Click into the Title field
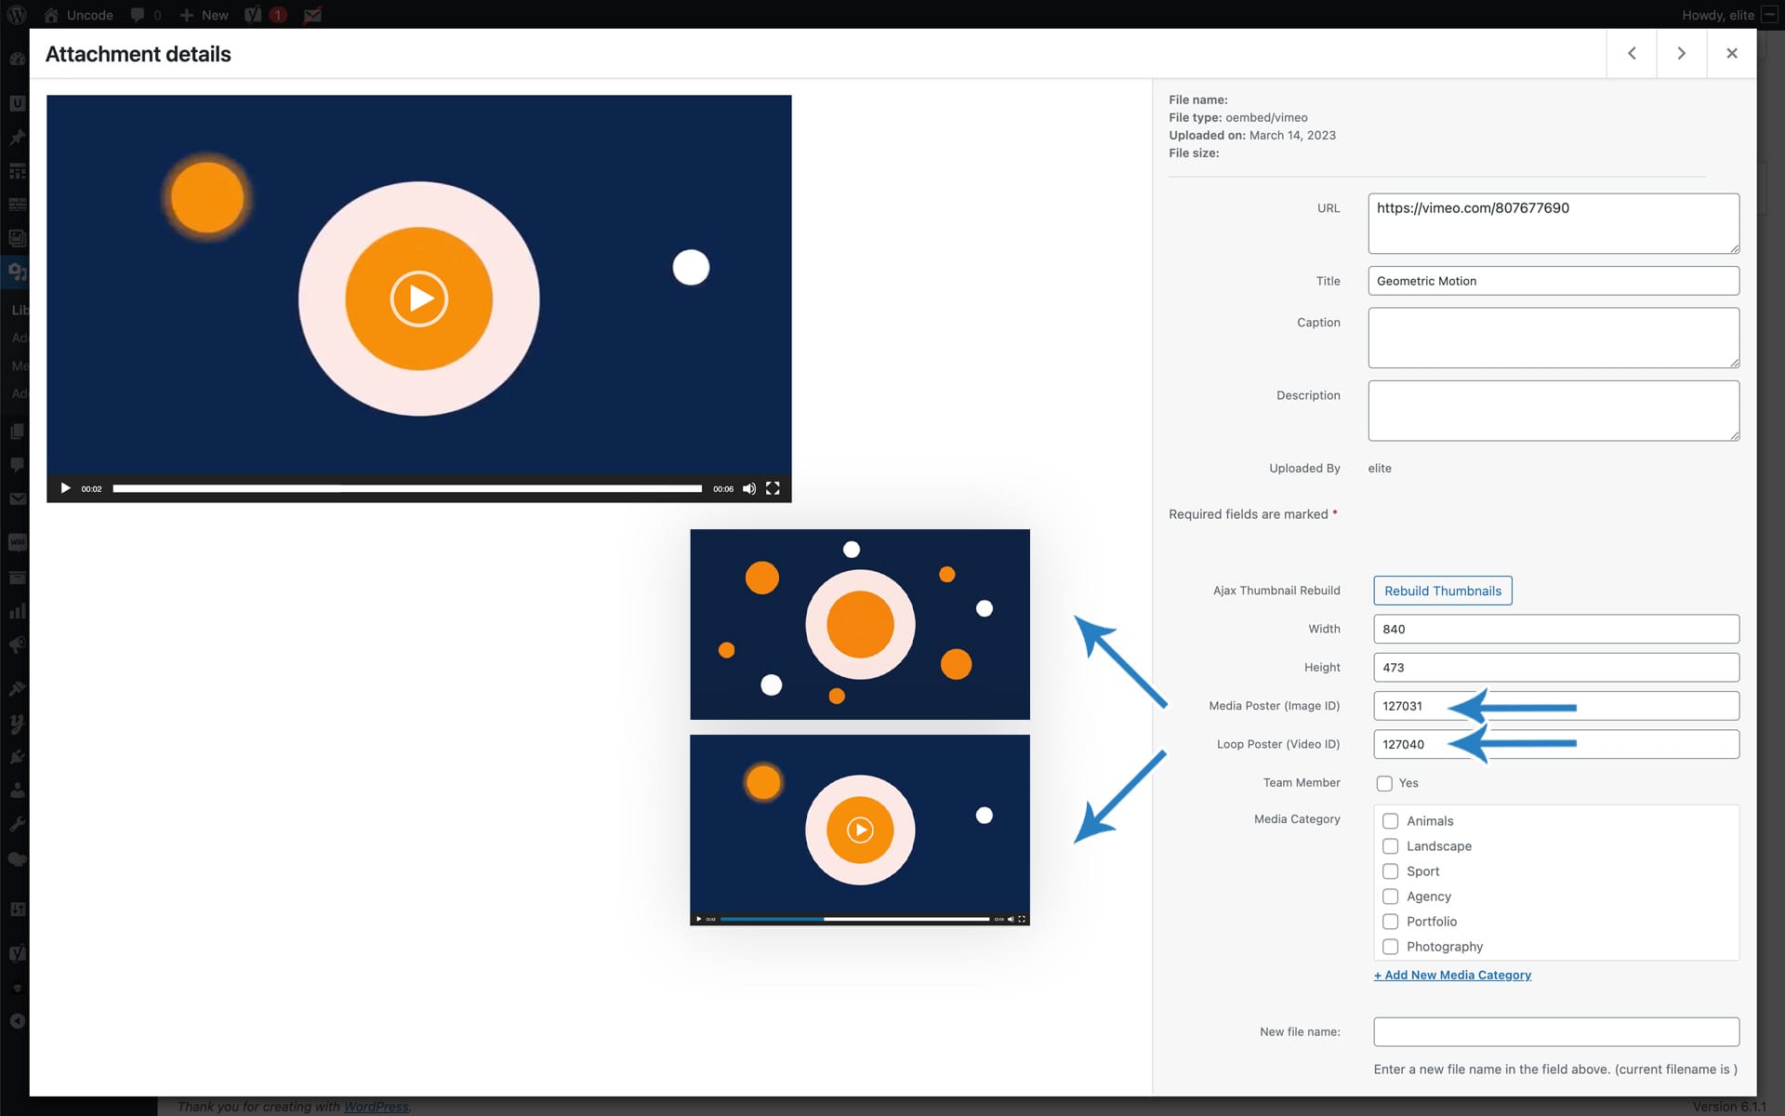Viewport: 1785px width, 1116px height. (1553, 281)
